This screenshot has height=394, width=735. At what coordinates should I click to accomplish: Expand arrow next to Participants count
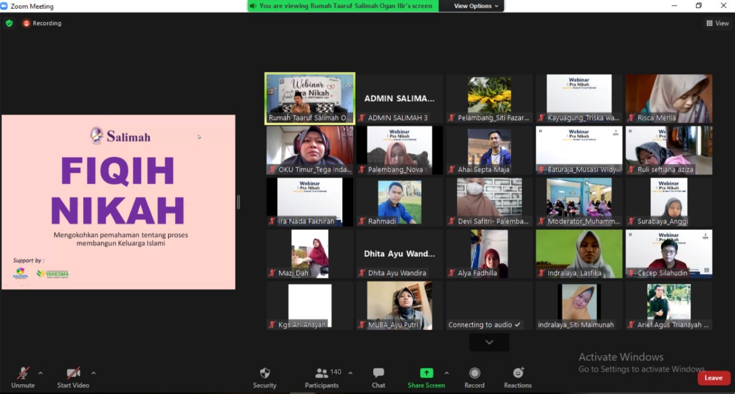(350, 373)
